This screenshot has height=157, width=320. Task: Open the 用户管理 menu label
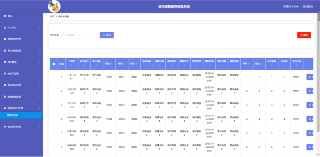pyautogui.click(x=12, y=62)
